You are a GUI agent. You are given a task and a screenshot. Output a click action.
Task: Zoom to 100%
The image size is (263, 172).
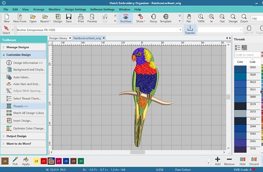pyautogui.click(x=201, y=18)
